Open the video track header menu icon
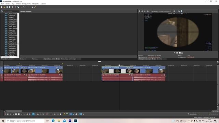This screenshot has width=219, height=123. point(2,68)
